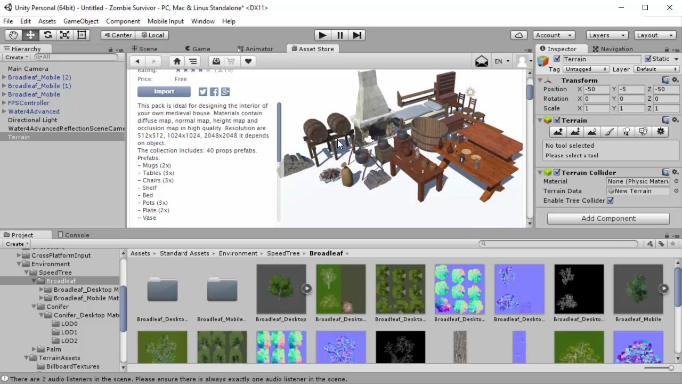The image size is (682, 384).
Task: Go forward in Asset Store browser
Action: [x=153, y=61]
